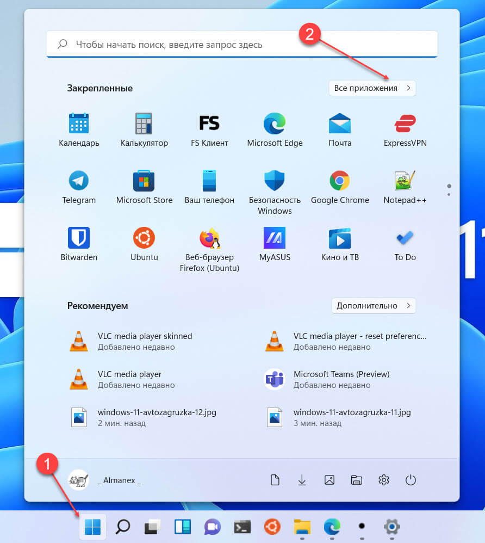Open FS Клиент from pinned apps
485x543 pixels.
[x=209, y=130]
